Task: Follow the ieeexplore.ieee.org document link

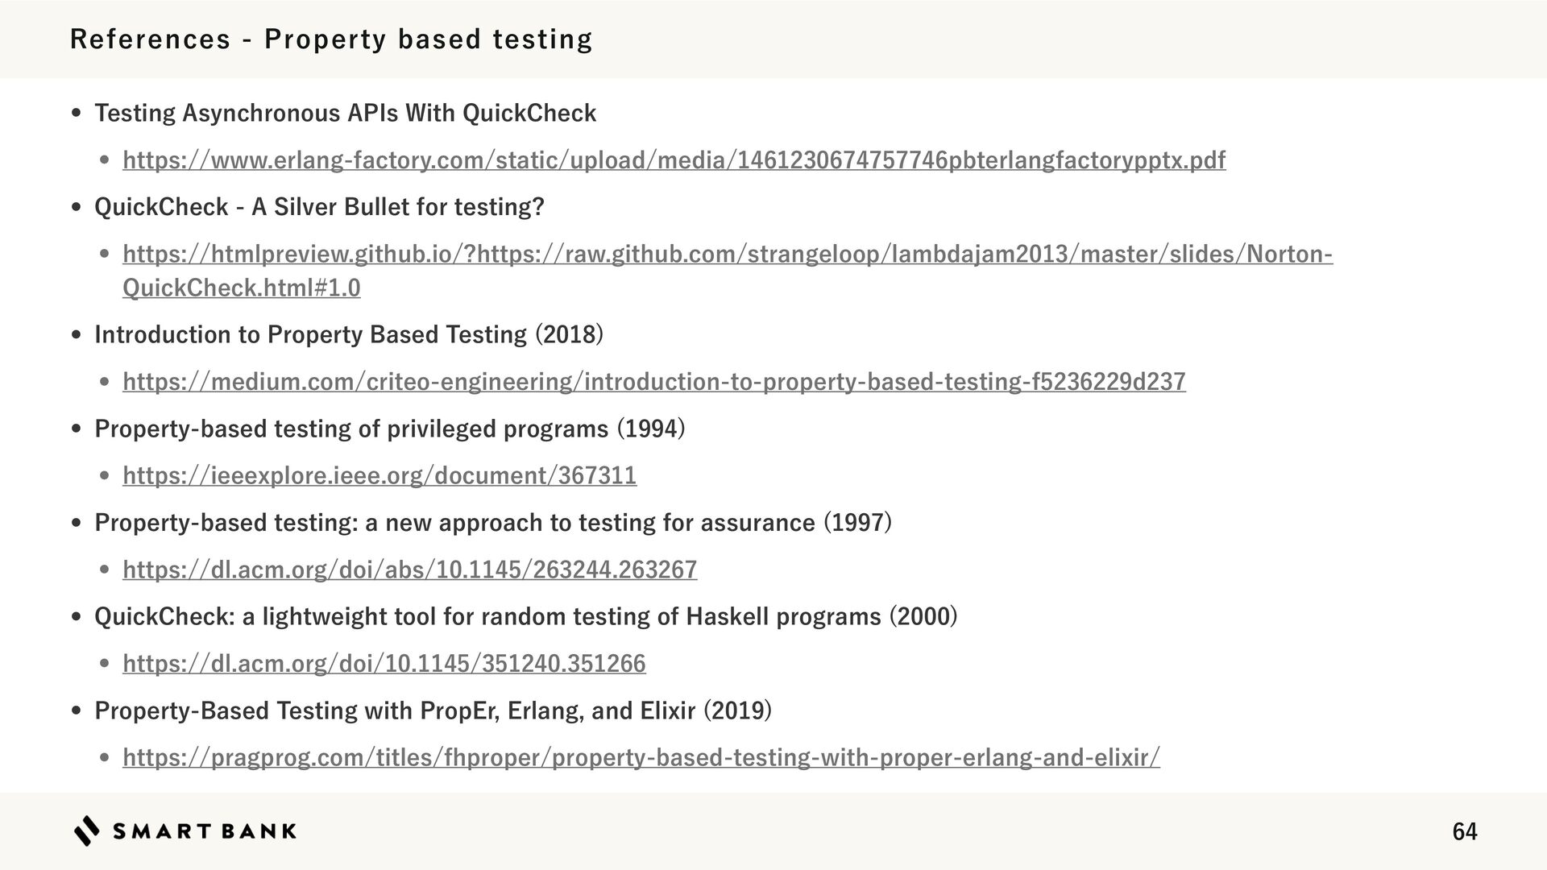Action: tap(379, 475)
